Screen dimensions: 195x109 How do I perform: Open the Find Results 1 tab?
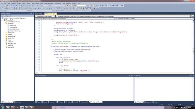[83, 102]
